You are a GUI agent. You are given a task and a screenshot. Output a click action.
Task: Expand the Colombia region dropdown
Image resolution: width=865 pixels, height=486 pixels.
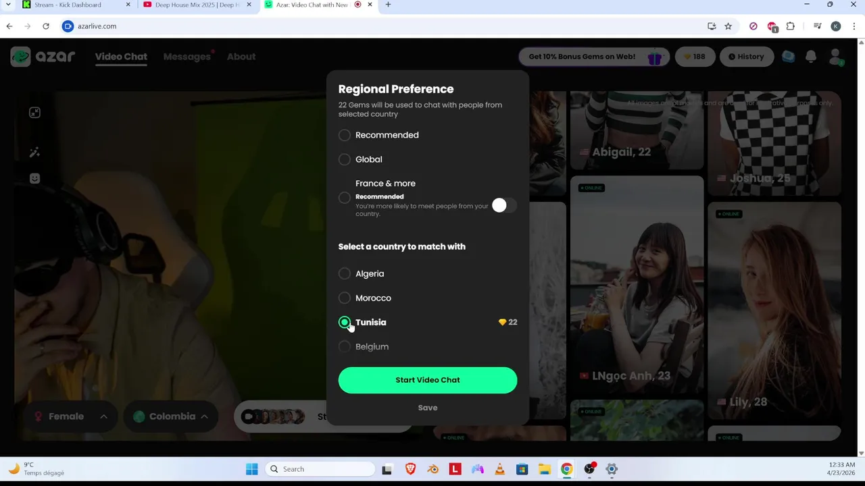coord(170,416)
